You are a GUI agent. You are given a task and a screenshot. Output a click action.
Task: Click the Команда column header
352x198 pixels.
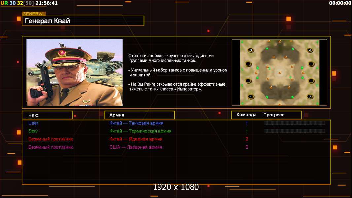246,115
